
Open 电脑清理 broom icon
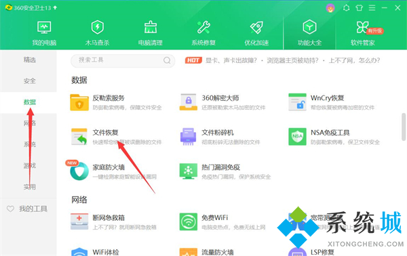pyautogui.click(x=151, y=27)
